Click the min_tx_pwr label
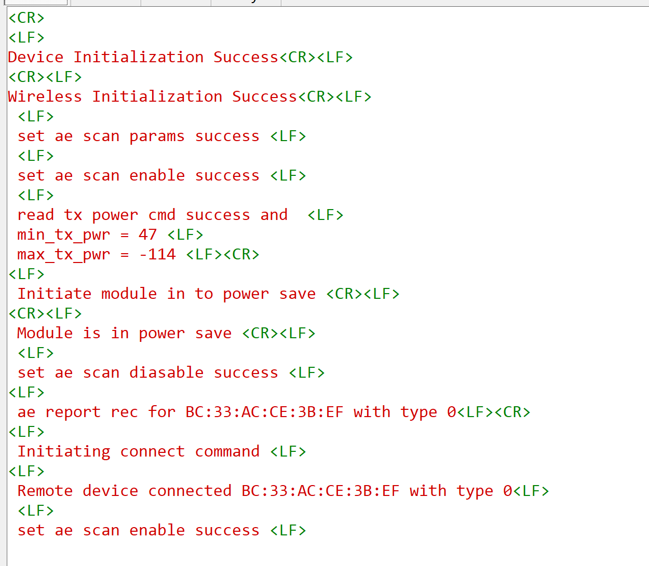Image resolution: width=649 pixels, height=566 pixels. point(63,234)
